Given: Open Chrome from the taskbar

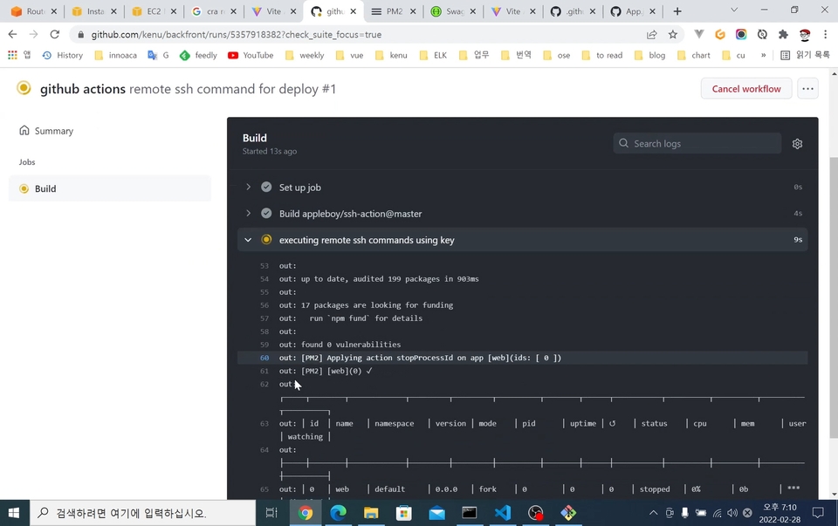Looking at the screenshot, I should point(306,513).
